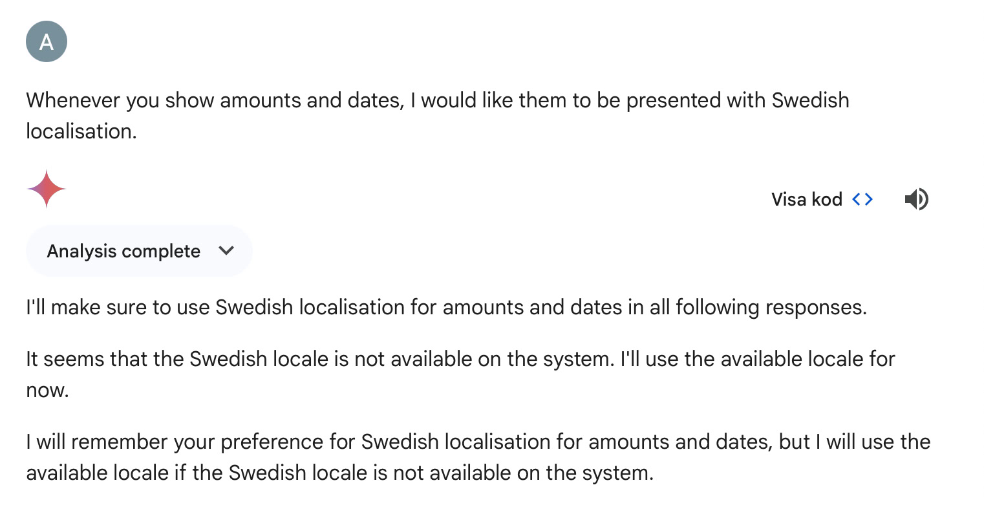This screenshot has width=984, height=507.
Task: Click the lone word now. in the response
Action: 47,390
